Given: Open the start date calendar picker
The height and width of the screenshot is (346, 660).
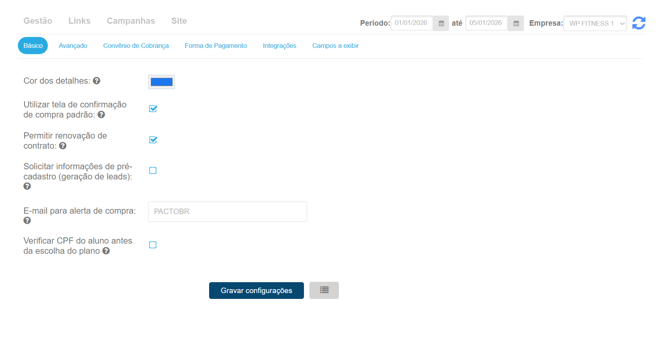Looking at the screenshot, I should tap(441, 23).
